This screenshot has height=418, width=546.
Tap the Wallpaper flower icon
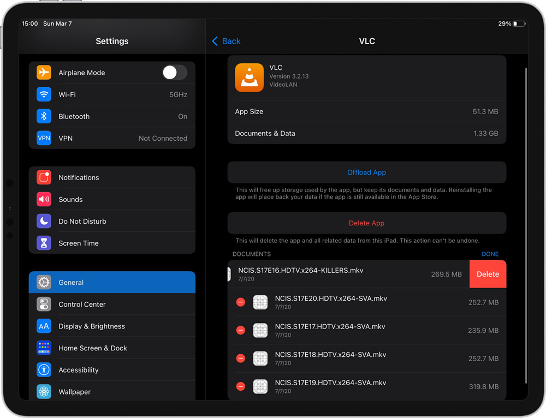click(44, 392)
